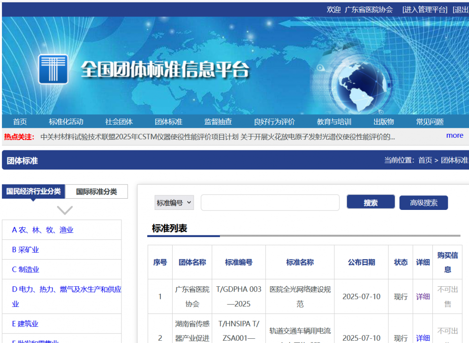Go to 首页 in navigation bar

pos(20,122)
